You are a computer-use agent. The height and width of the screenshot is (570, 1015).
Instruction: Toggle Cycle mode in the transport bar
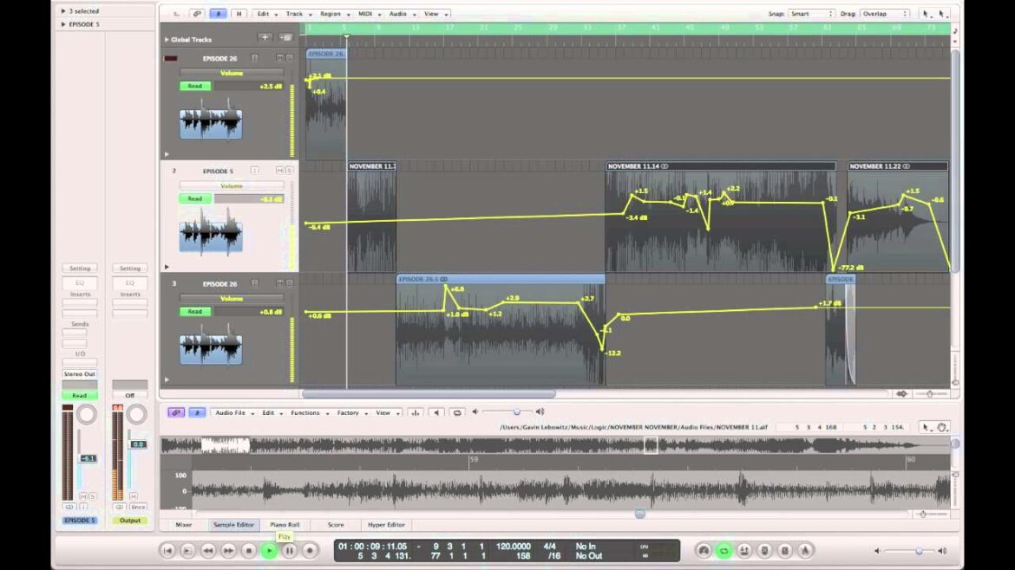[724, 550]
